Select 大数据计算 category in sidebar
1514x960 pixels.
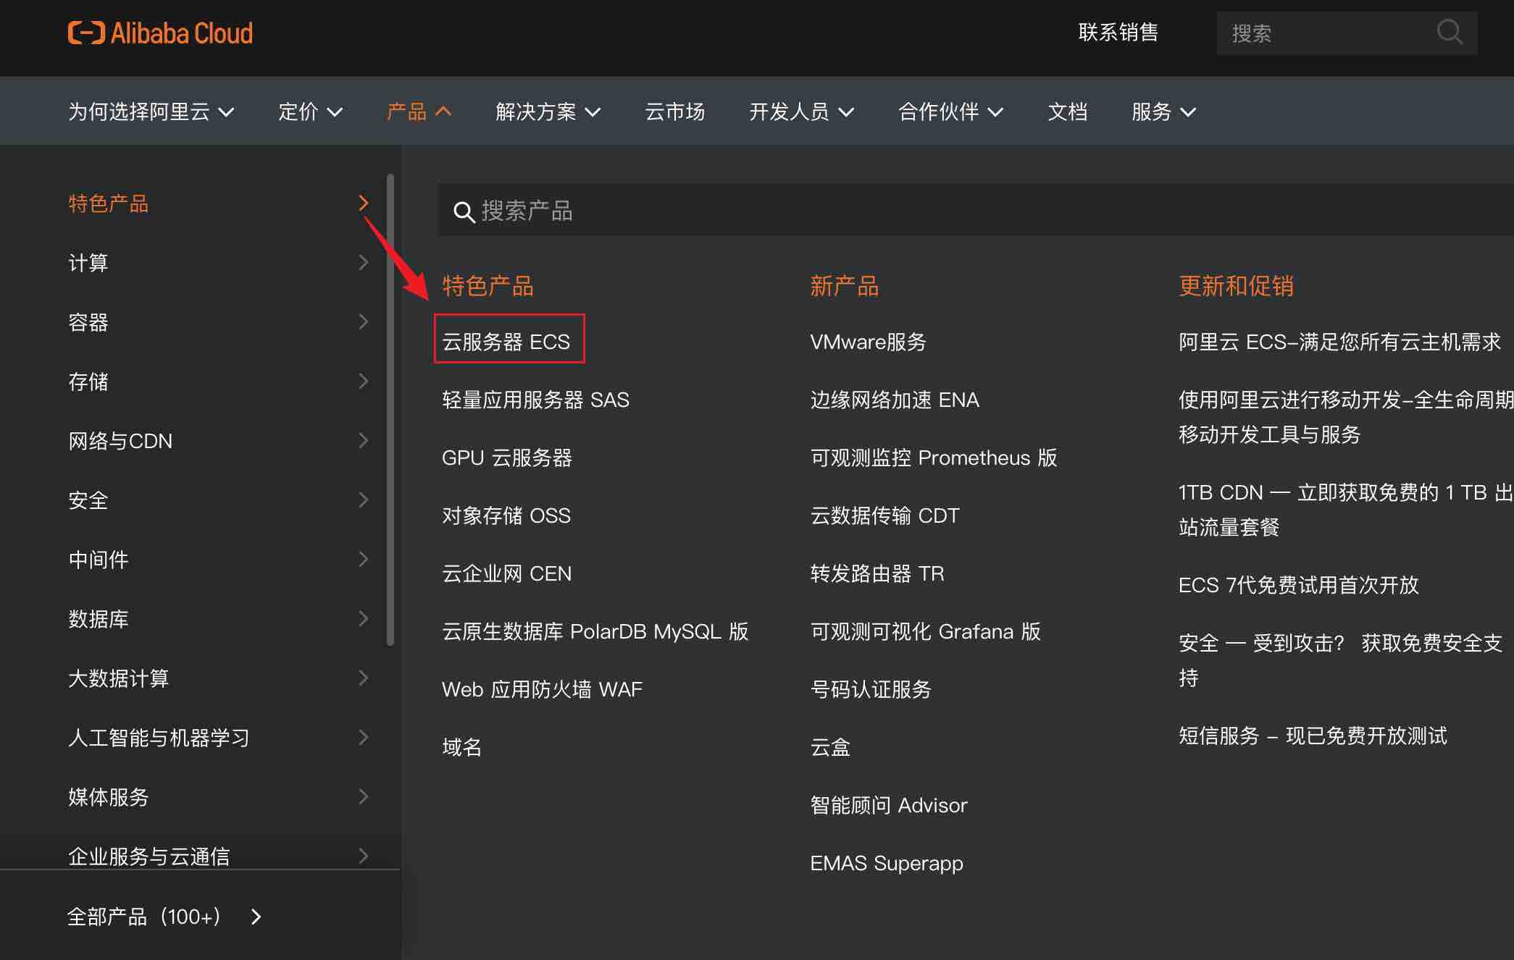(x=219, y=678)
